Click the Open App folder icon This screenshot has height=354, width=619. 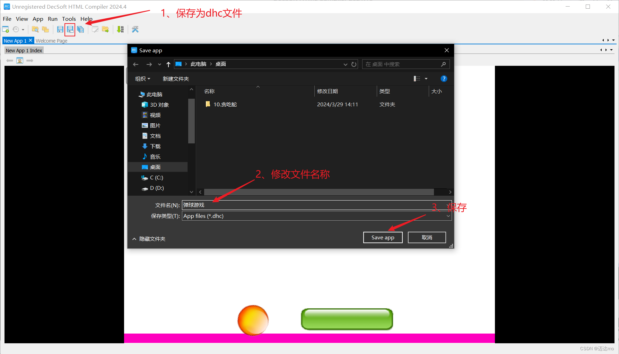pos(35,29)
